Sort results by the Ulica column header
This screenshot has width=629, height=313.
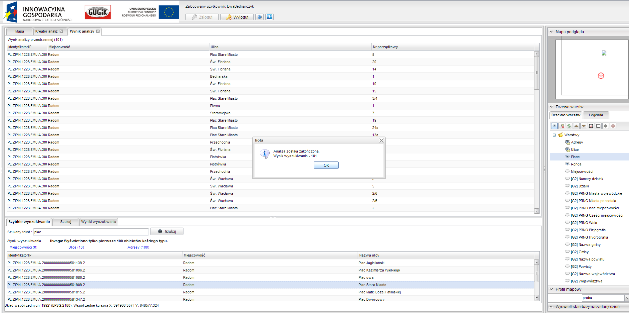[x=290, y=47]
